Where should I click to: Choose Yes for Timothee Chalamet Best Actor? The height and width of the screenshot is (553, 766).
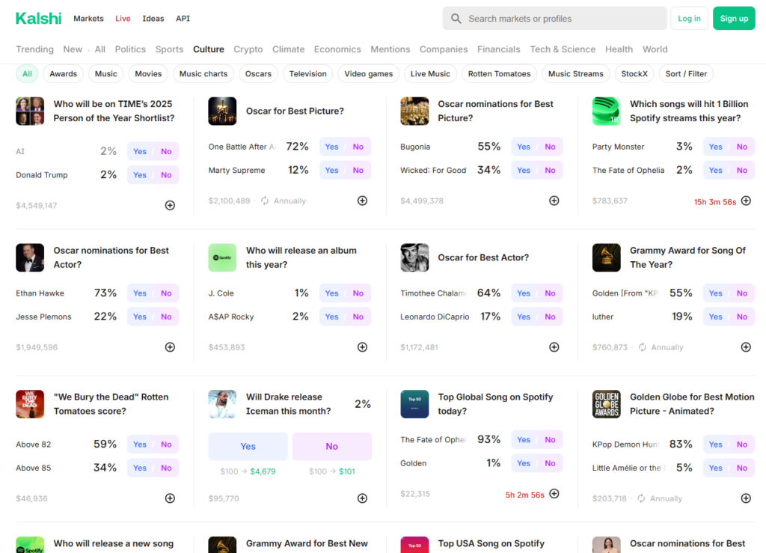click(x=524, y=293)
